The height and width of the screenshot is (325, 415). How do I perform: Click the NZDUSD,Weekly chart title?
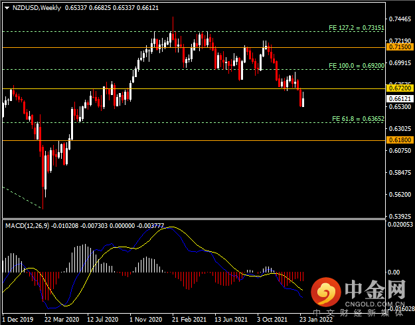coord(37,8)
